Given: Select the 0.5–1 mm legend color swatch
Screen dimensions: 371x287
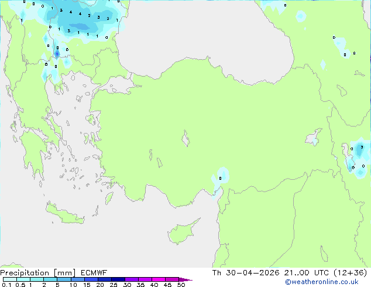Looking at the screenshot, I should tap(23, 279).
